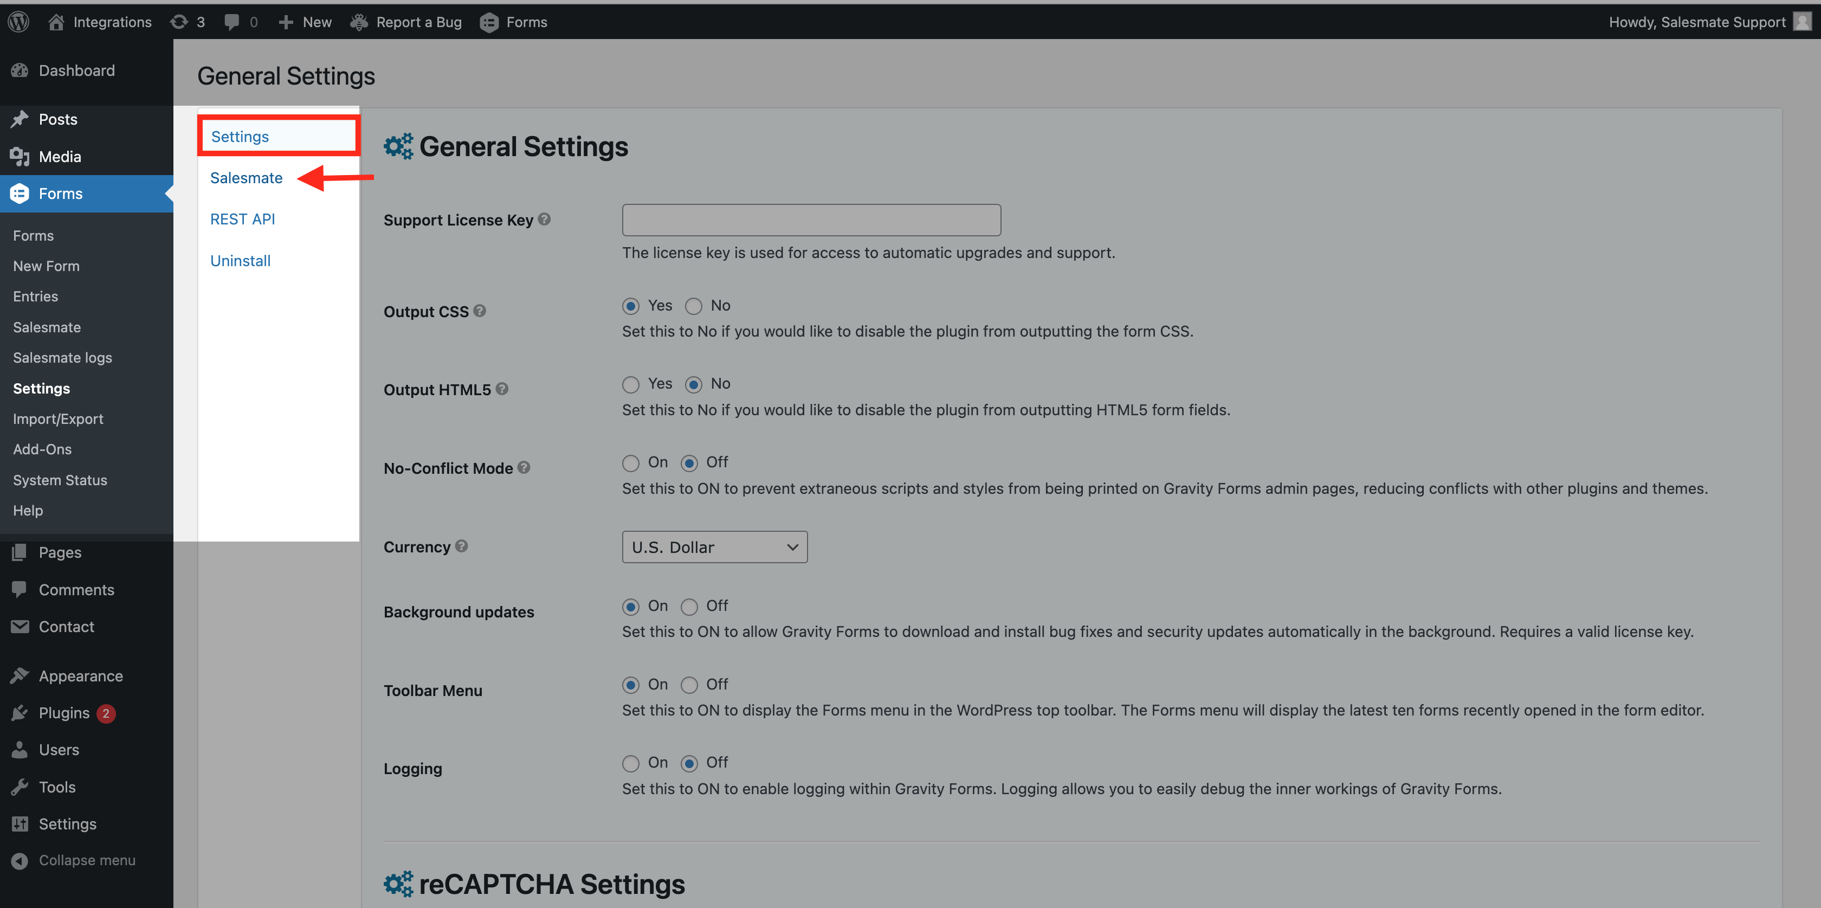Open the Forms icon in top toolbar

pyautogui.click(x=489, y=23)
